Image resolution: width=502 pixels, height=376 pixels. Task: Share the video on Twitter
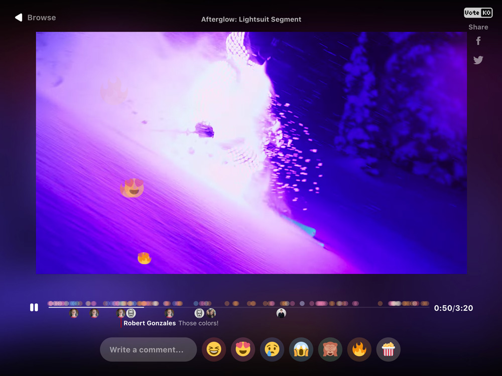pyautogui.click(x=478, y=60)
